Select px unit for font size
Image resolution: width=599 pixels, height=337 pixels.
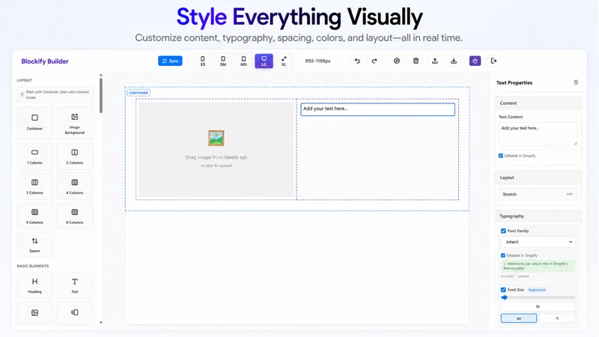pos(519,318)
